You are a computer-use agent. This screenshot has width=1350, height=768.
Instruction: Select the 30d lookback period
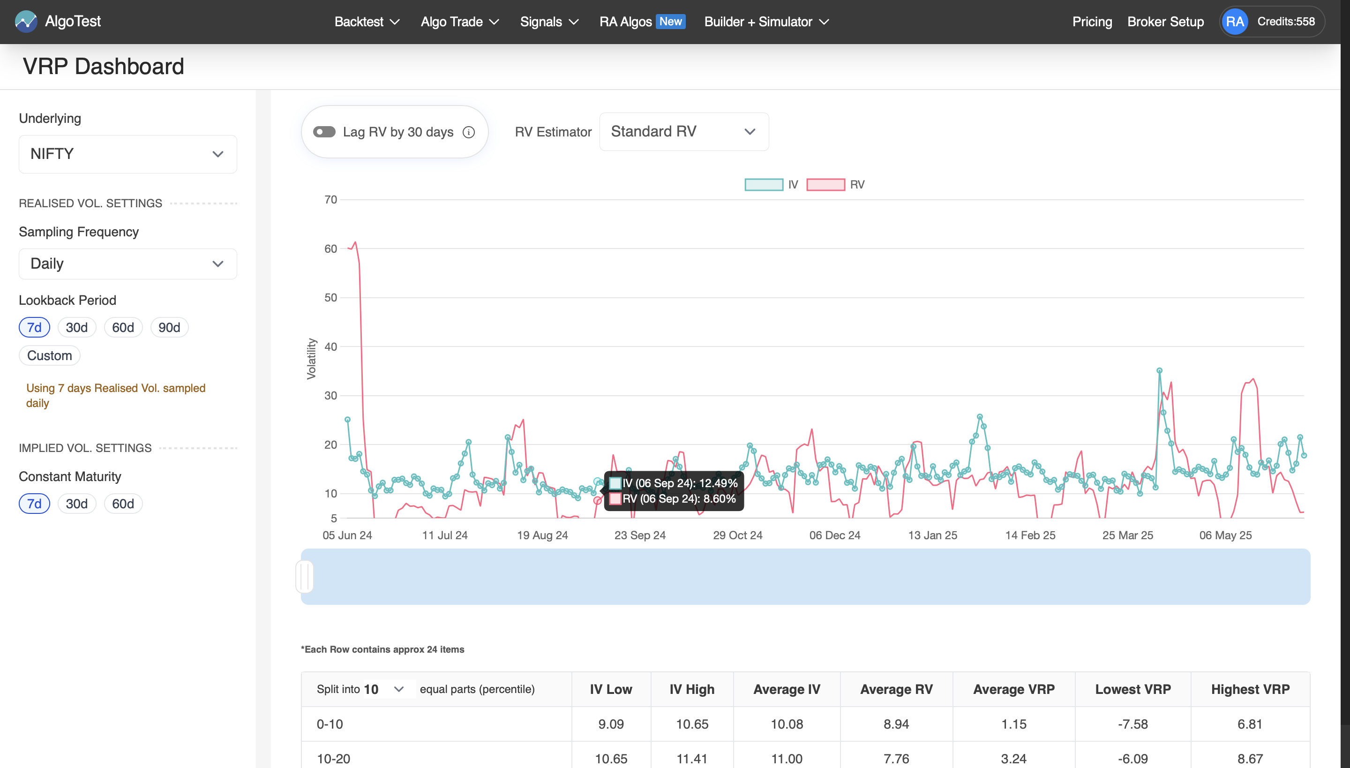pyautogui.click(x=76, y=327)
